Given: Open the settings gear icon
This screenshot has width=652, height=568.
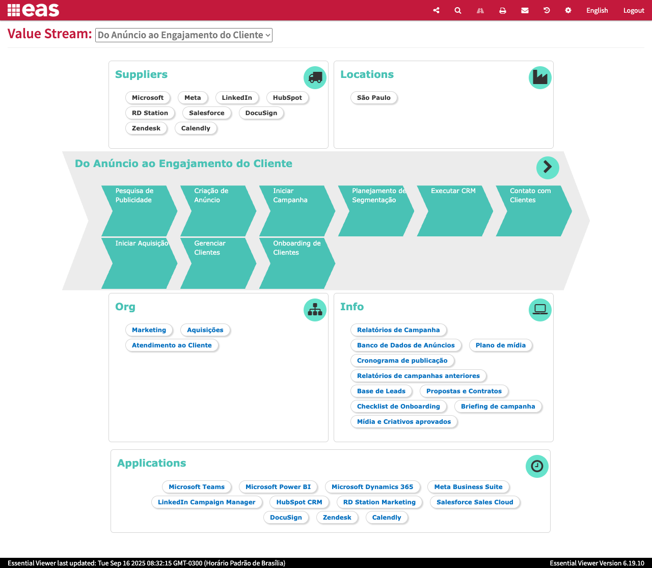Looking at the screenshot, I should click(x=568, y=10).
